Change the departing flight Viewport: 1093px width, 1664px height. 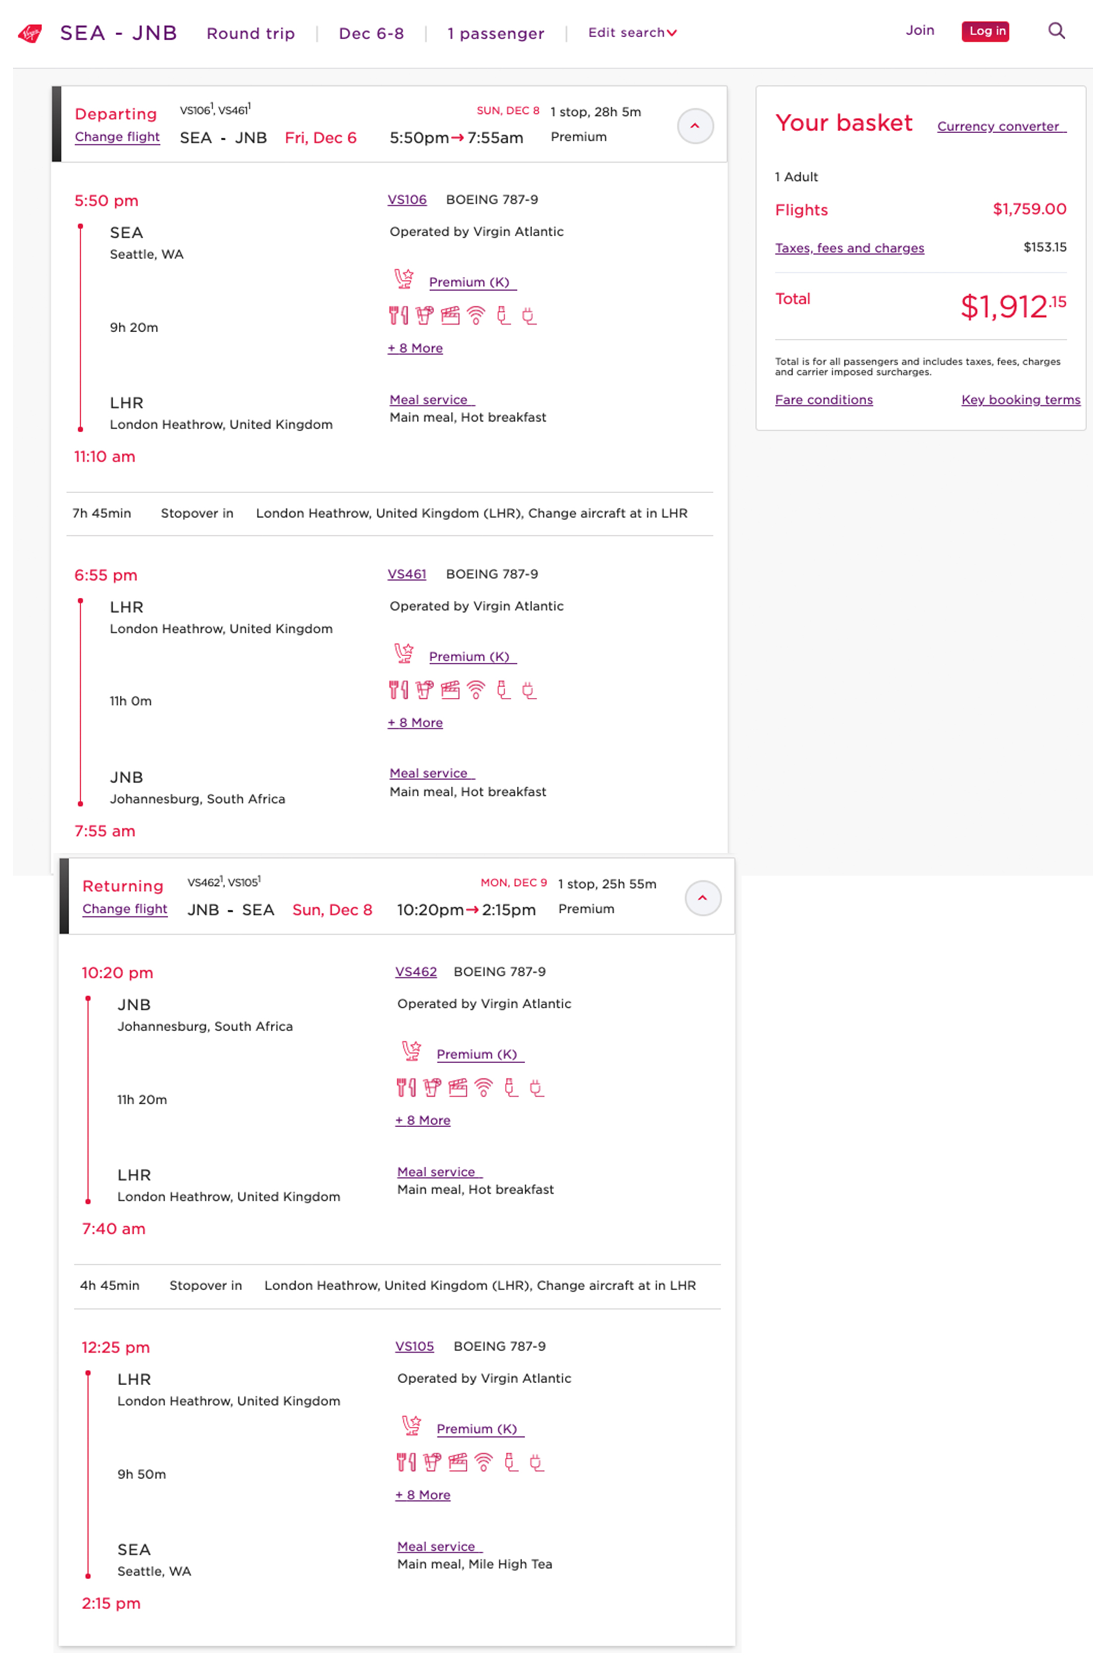click(117, 137)
